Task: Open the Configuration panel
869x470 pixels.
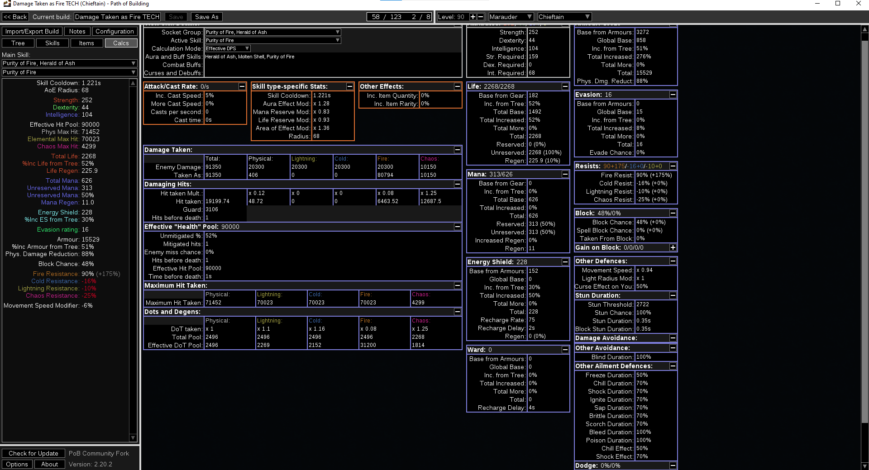Action: [115, 31]
